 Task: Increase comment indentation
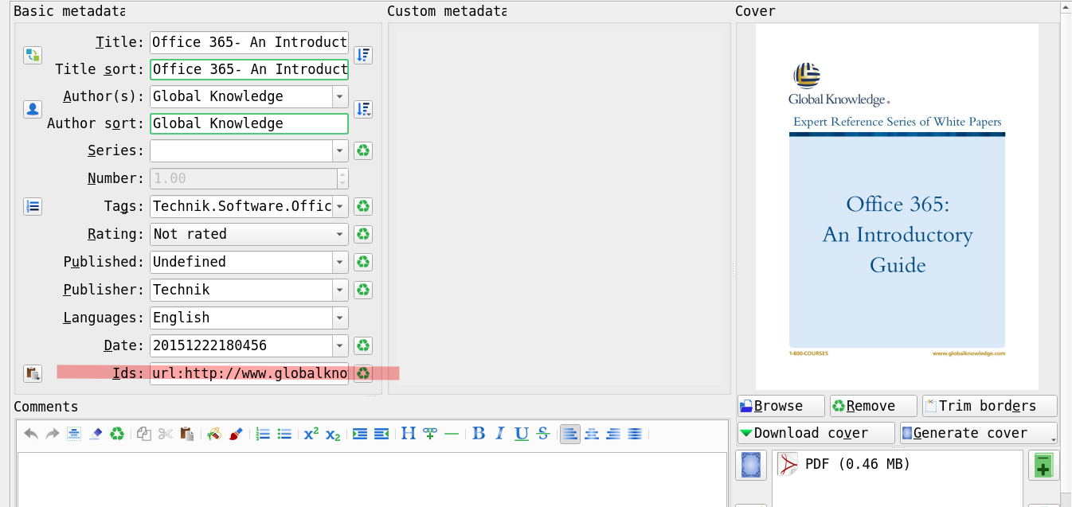point(360,434)
